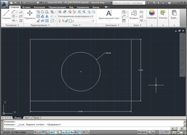Screen dimensions: 187x135
Task: Activate the Перенести move tool
Action: click(30, 14)
